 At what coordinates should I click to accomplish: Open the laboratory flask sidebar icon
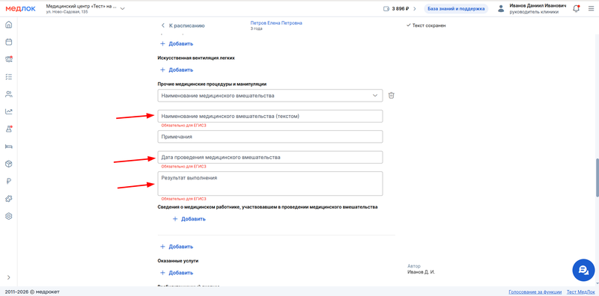tap(8, 129)
